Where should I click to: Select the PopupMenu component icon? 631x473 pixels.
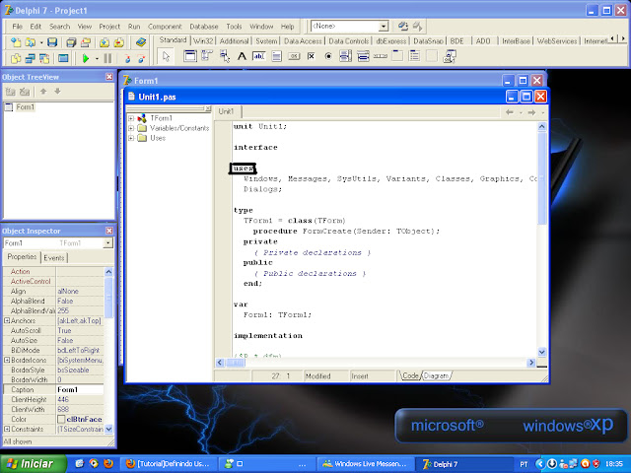[x=225, y=56]
